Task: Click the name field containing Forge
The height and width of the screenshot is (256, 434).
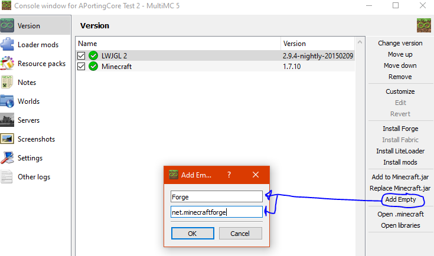Action: point(217,197)
